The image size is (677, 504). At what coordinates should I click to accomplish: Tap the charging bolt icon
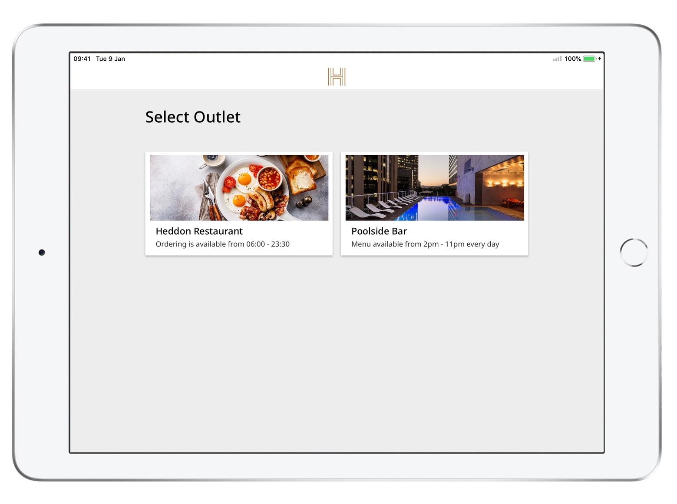coord(600,59)
